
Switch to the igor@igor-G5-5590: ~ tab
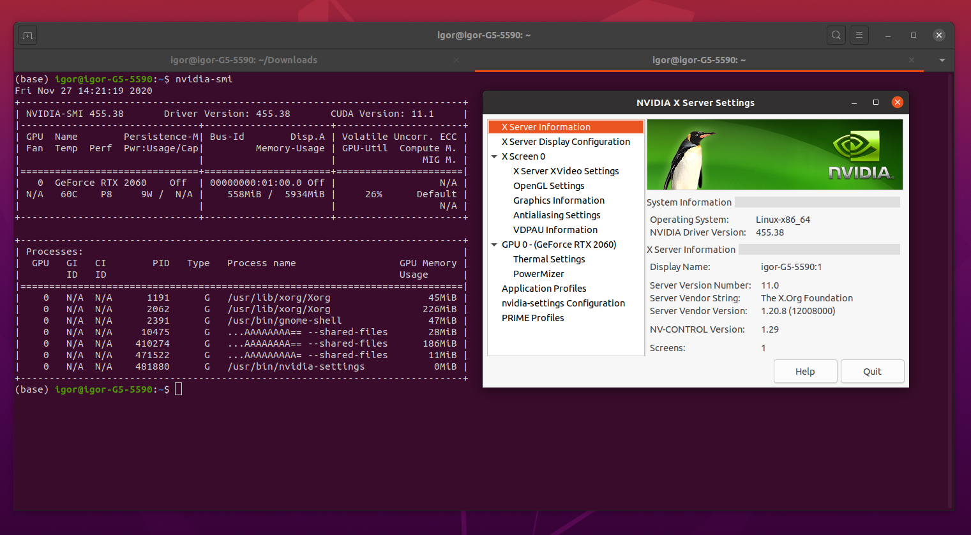[699, 60]
